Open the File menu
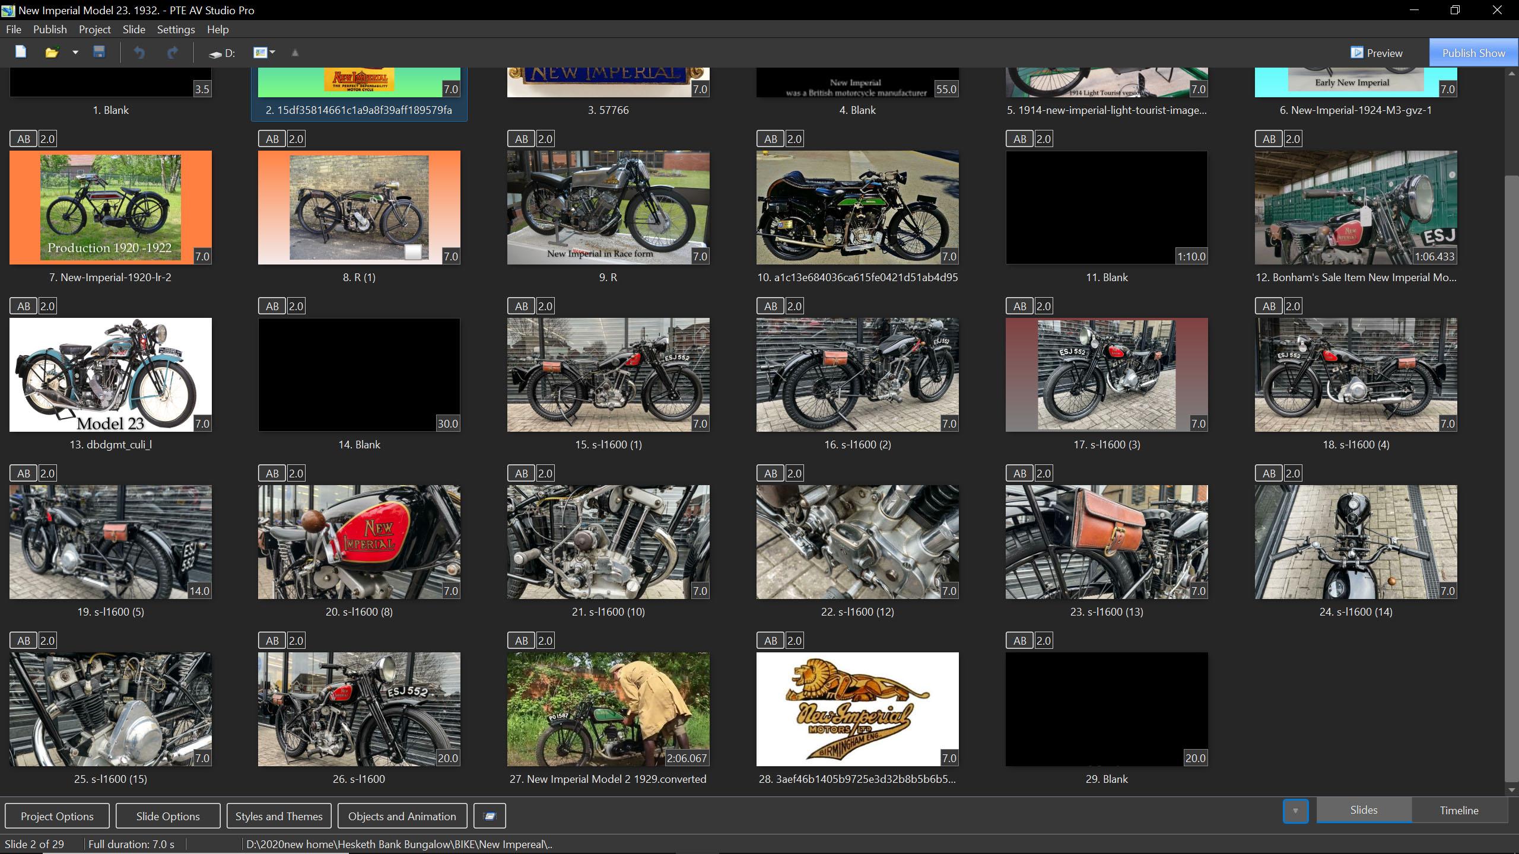1519x854 pixels. (14, 29)
